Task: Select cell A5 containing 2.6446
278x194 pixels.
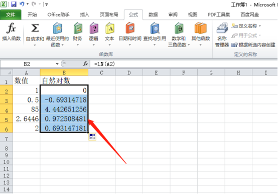Action: (x=27, y=118)
